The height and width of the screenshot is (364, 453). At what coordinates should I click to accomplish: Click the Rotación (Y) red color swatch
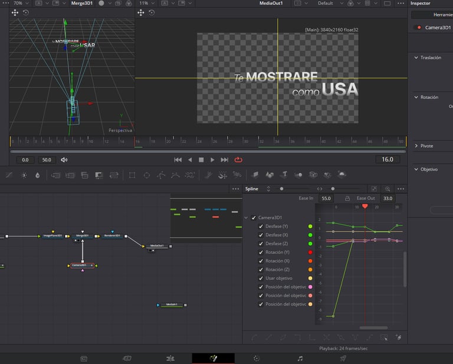[310, 252]
